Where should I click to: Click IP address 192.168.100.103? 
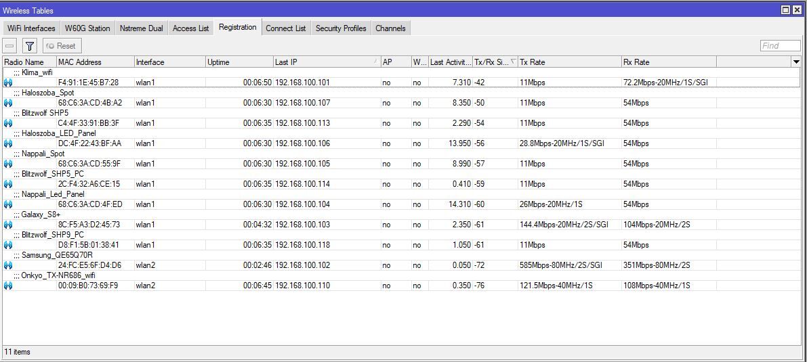click(303, 225)
